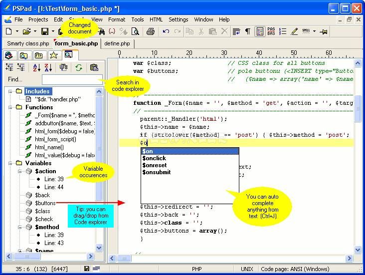Toggle special characters pilcrow icon
The height and width of the screenshot is (275, 365).
[x=248, y=31]
